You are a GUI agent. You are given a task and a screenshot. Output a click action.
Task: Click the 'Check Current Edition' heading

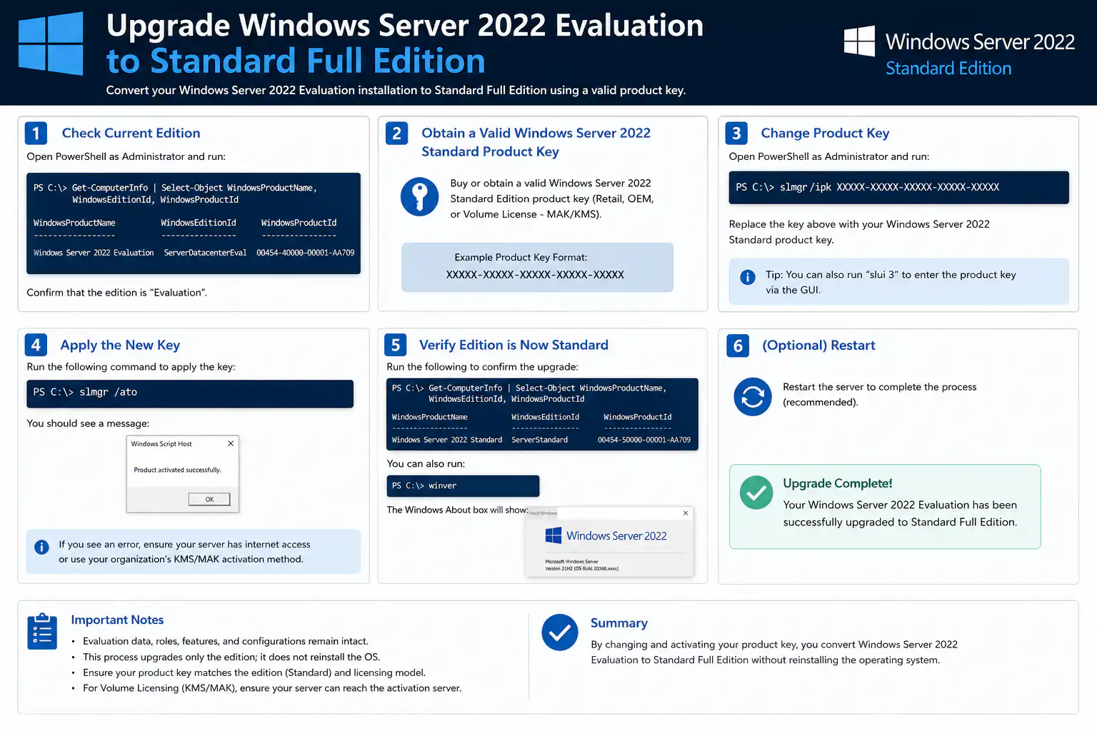[x=131, y=133]
